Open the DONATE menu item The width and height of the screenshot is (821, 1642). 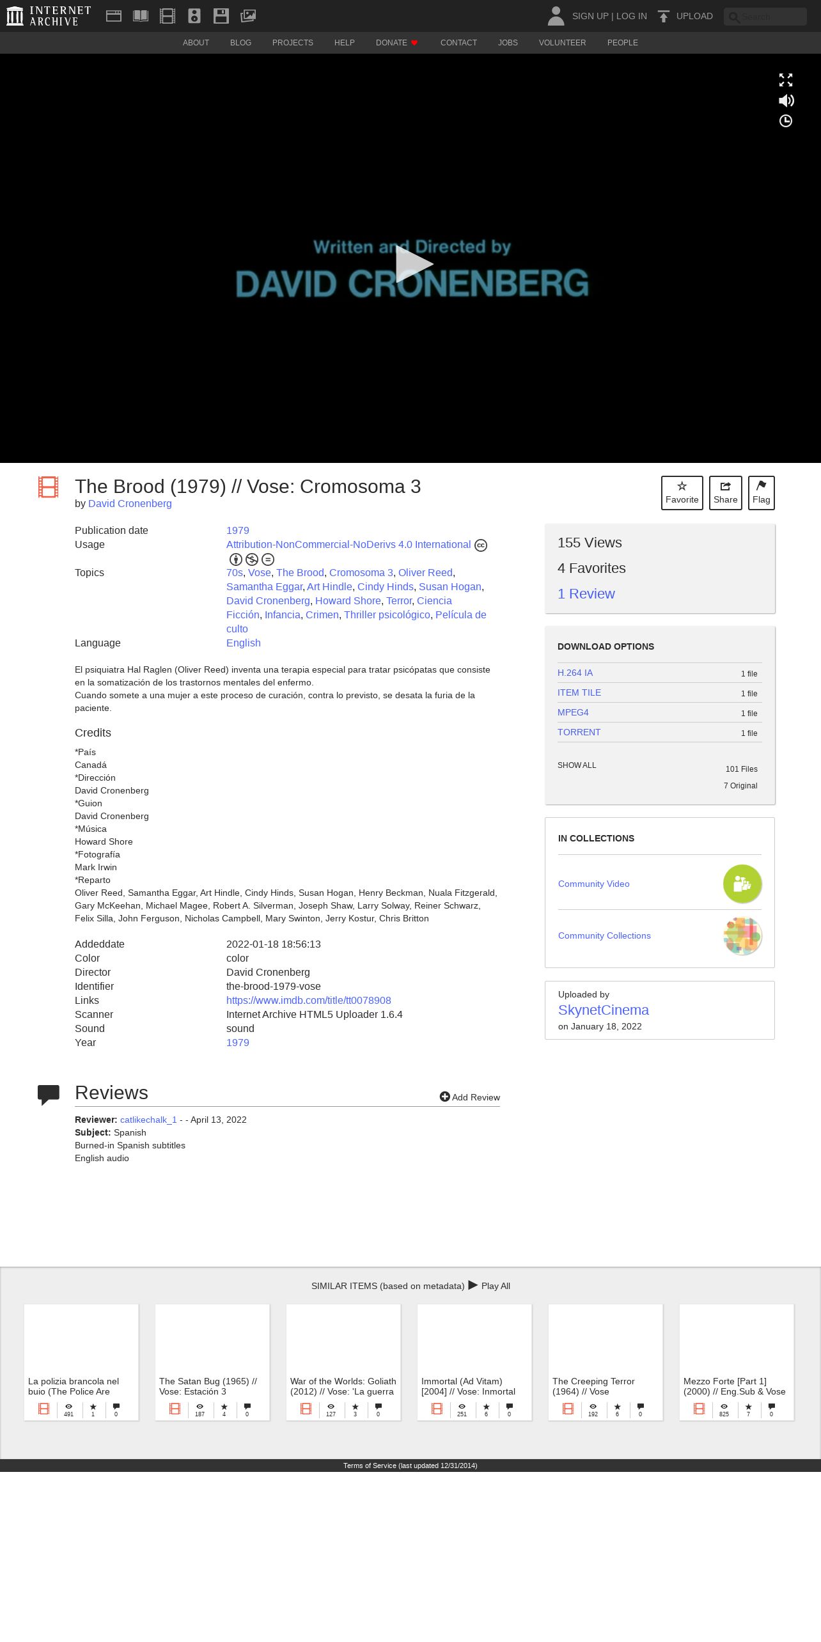coord(396,43)
